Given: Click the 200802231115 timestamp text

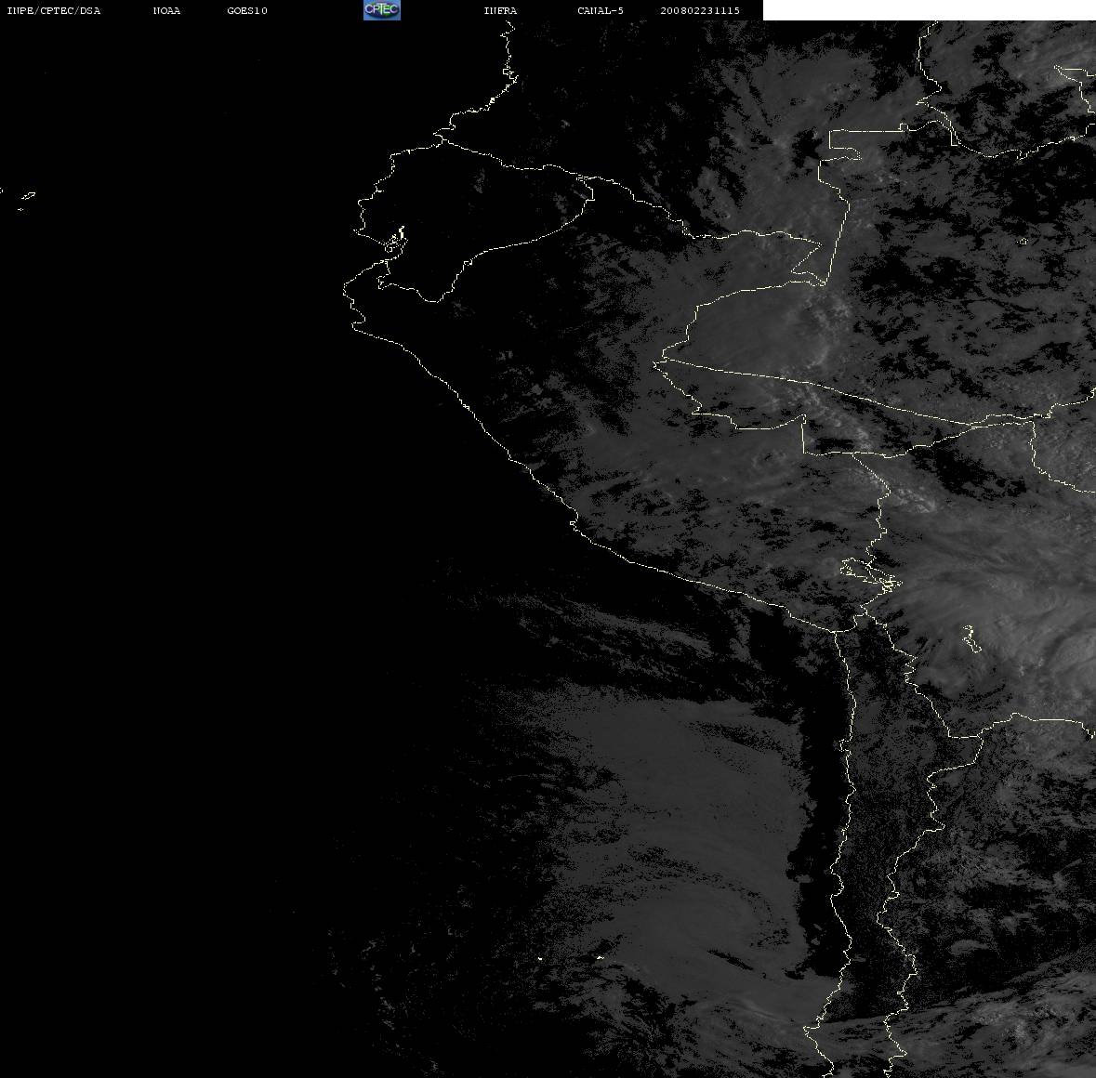Looking at the screenshot, I should click(700, 10).
